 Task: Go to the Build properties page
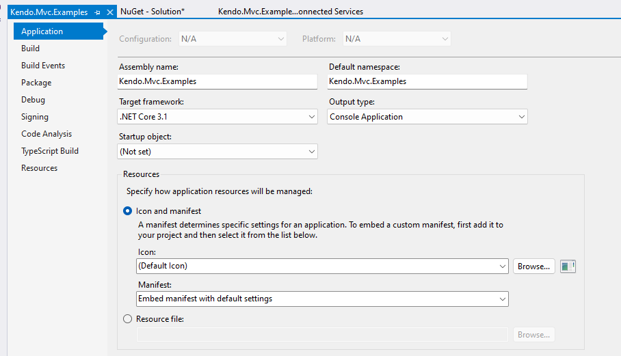(x=31, y=49)
